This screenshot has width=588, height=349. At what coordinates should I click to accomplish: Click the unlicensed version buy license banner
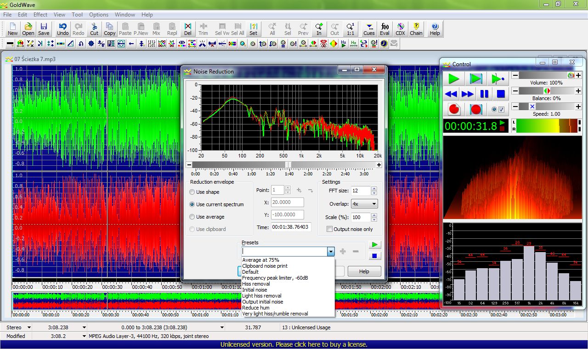click(x=294, y=344)
